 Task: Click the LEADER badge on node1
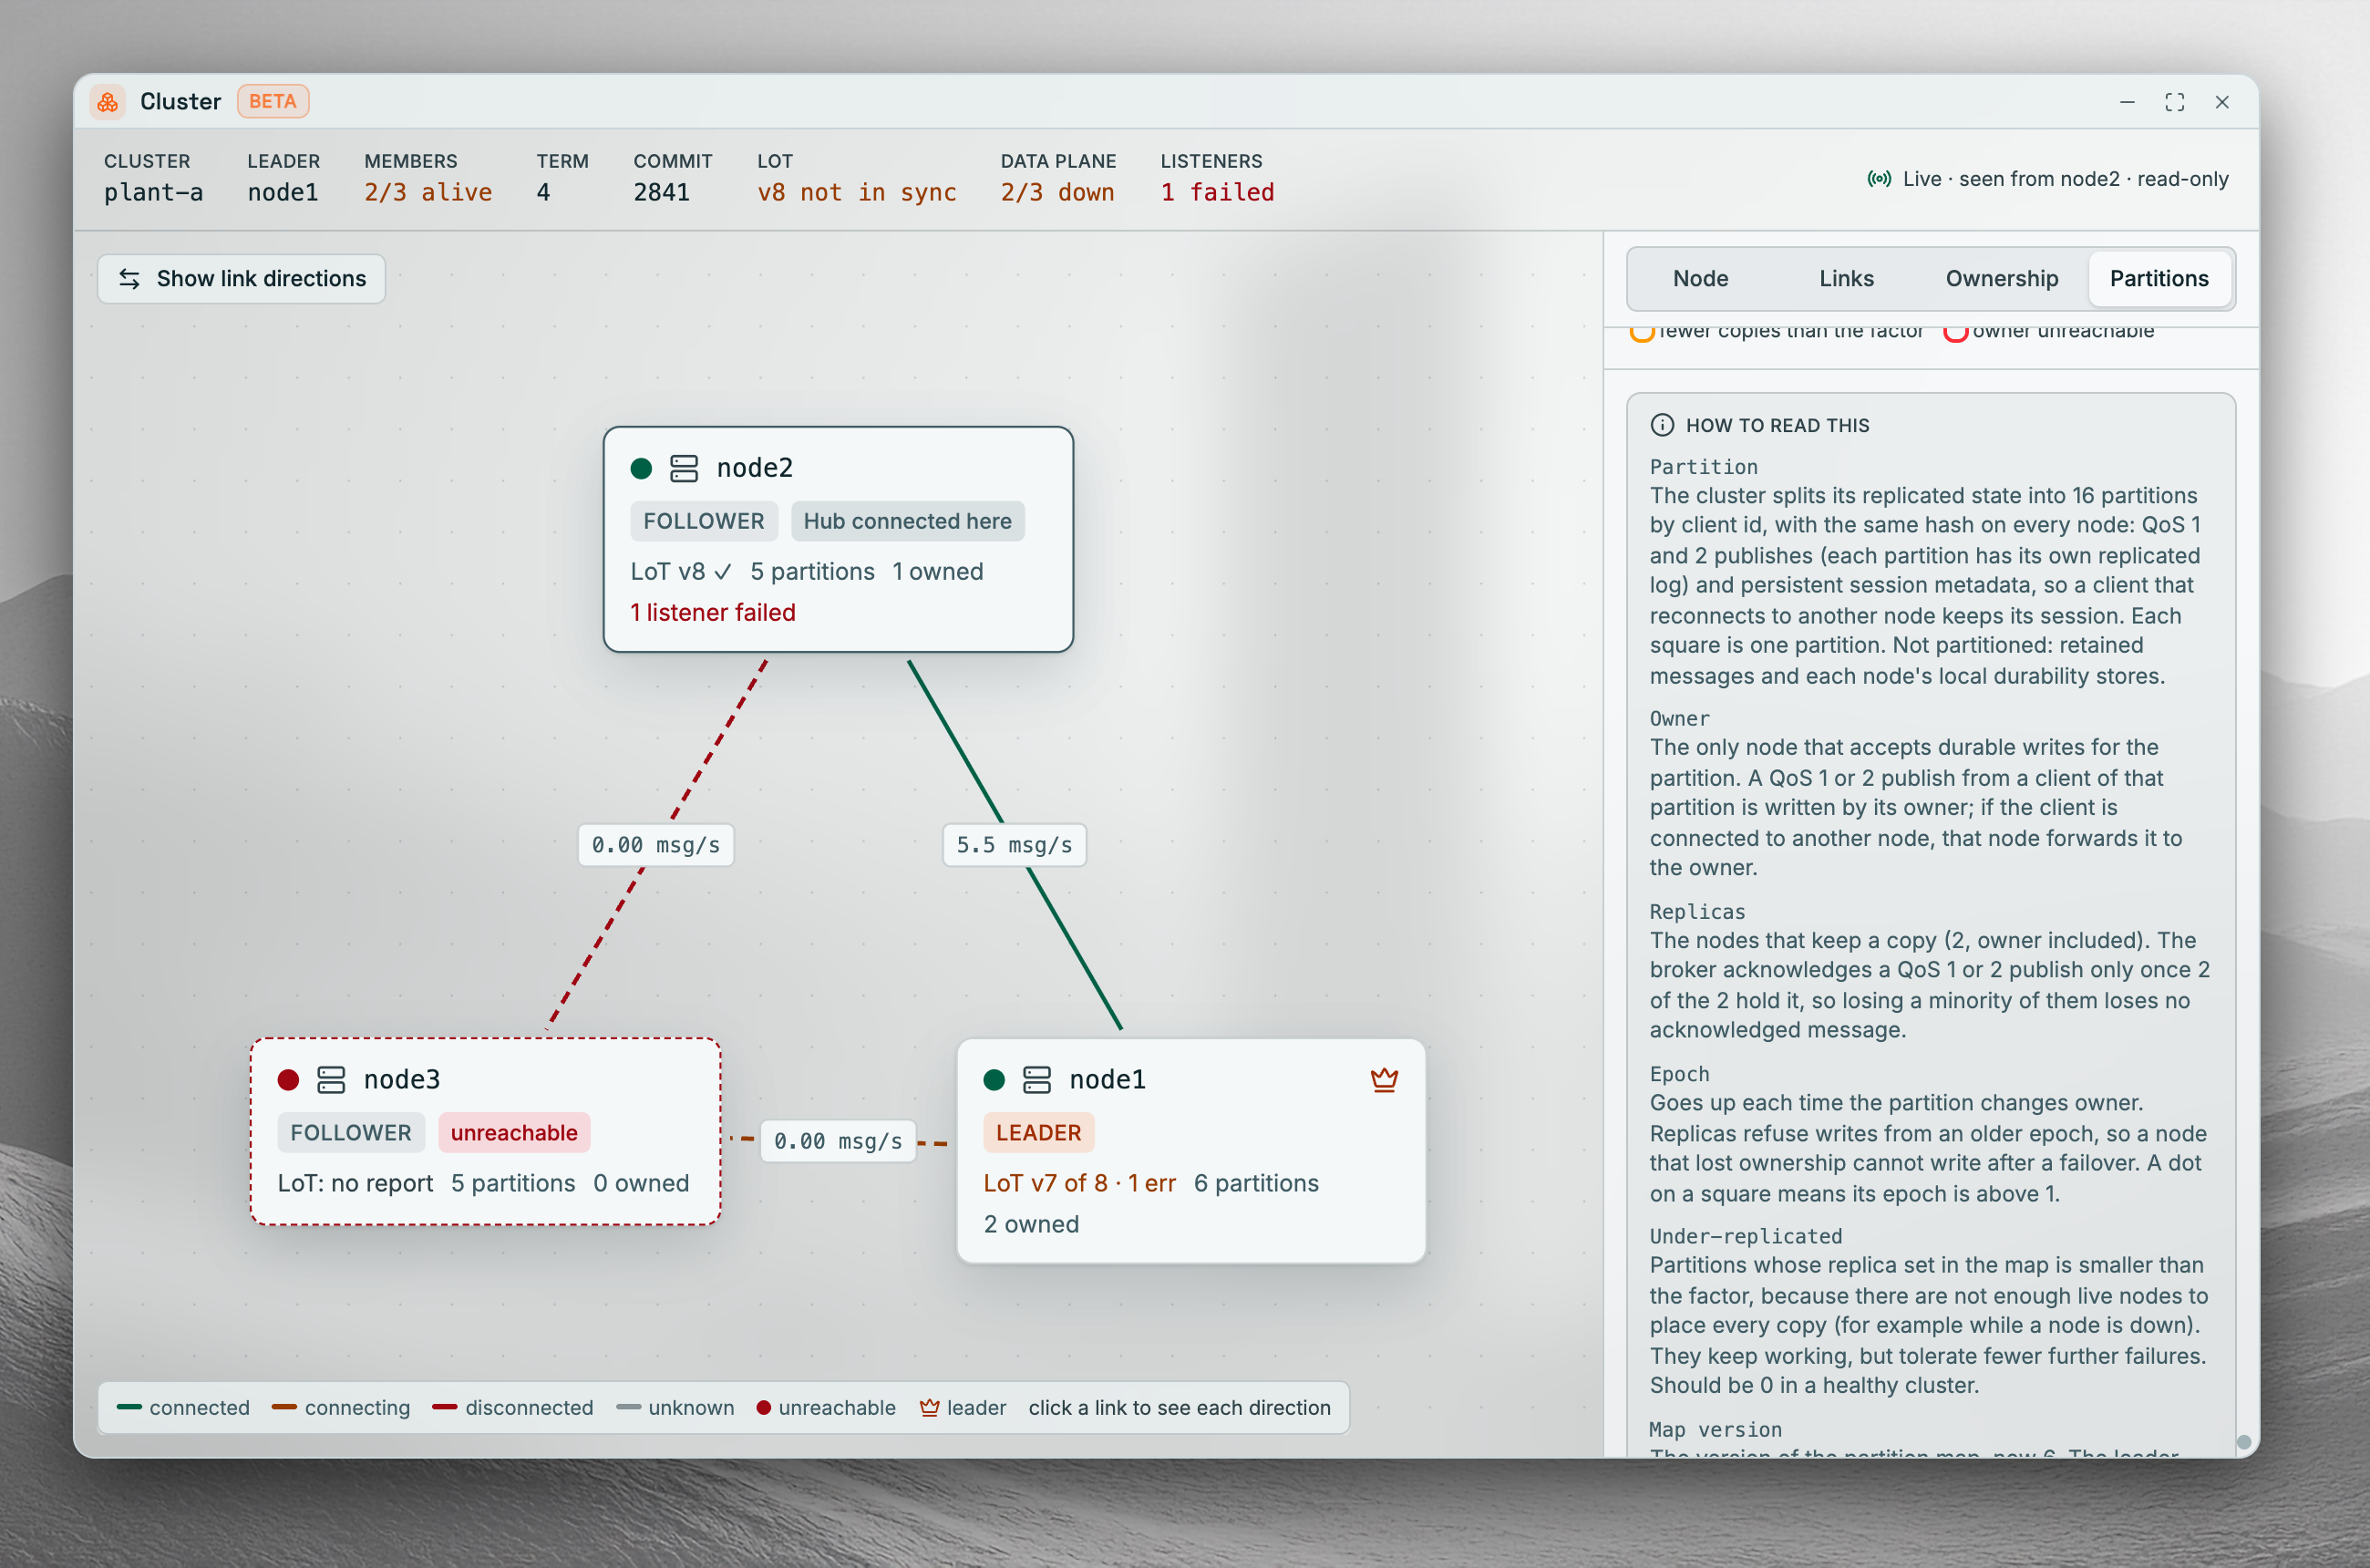tap(1038, 1132)
